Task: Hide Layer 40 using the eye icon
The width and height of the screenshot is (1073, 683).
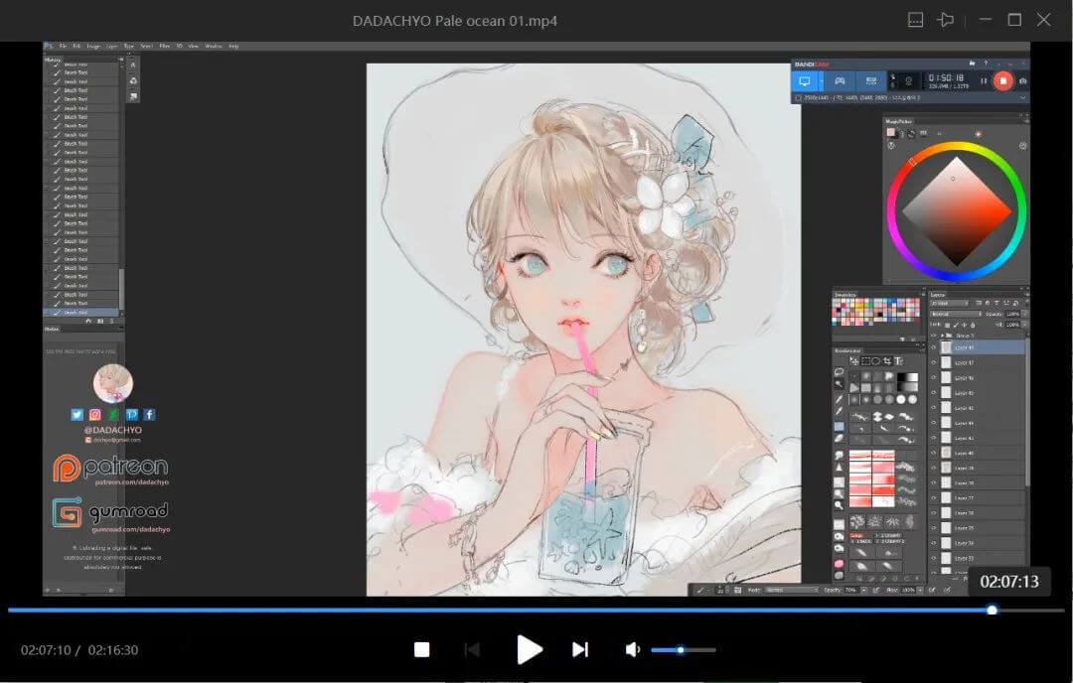Action: pos(933,452)
